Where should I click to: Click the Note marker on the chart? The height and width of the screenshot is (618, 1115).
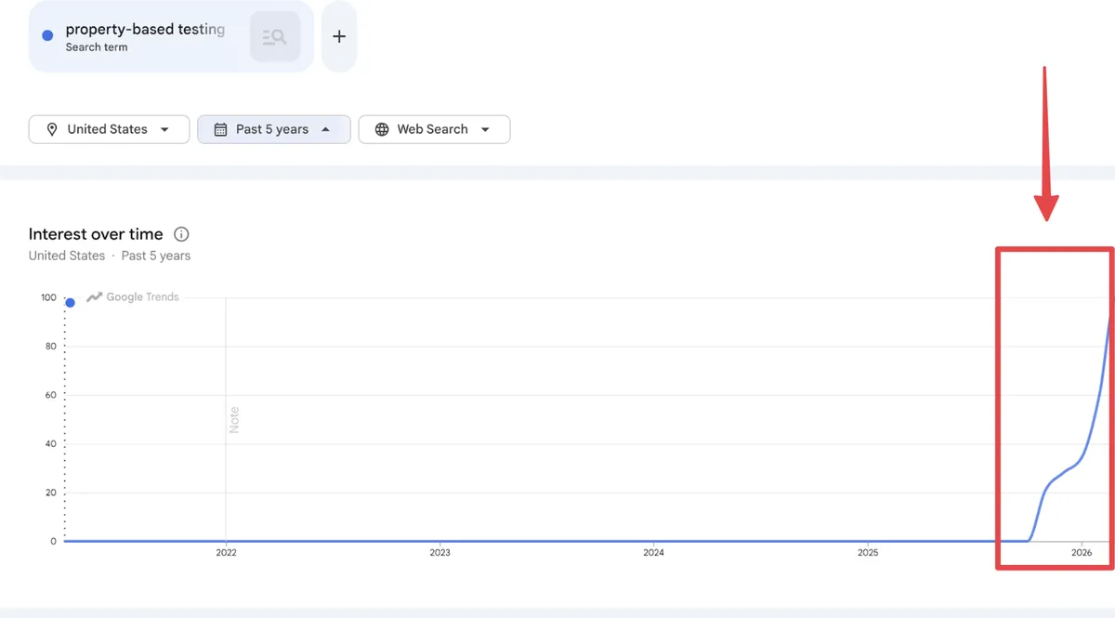click(234, 420)
